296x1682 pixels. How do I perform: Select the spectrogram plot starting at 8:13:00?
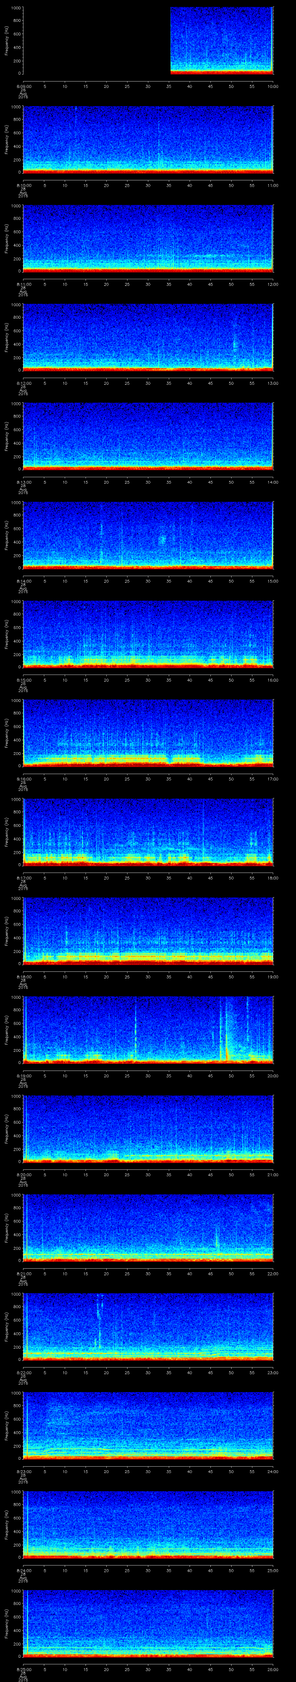click(148, 436)
